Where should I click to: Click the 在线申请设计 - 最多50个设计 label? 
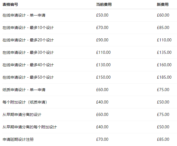pyautogui.click(x=28, y=77)
